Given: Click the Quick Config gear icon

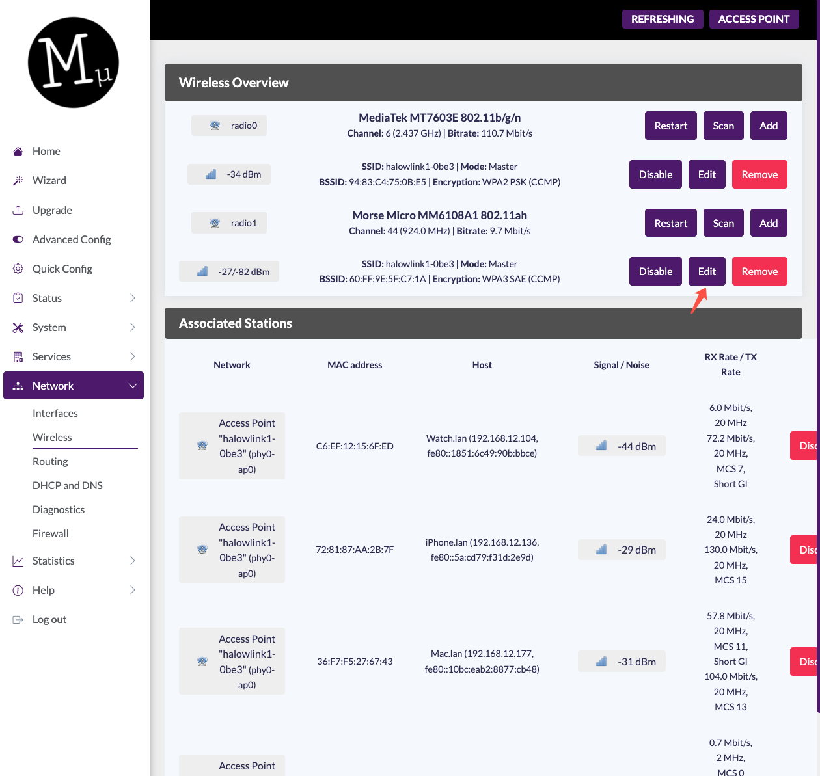Looking at the screenshot, I should (18, 269).
